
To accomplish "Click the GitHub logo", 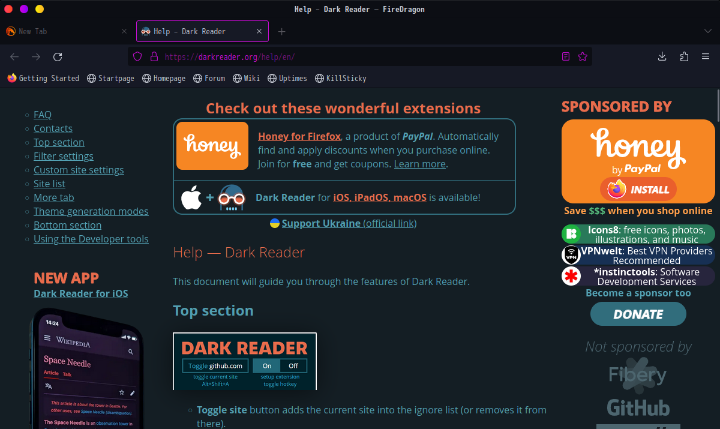I will coord(638,407).
